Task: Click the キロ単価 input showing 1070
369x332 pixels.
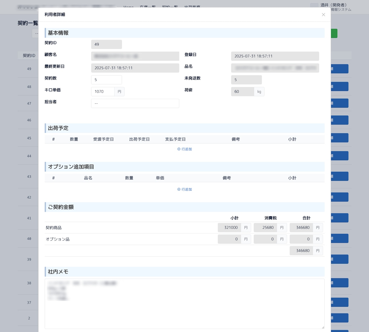Action: [103, 92]
